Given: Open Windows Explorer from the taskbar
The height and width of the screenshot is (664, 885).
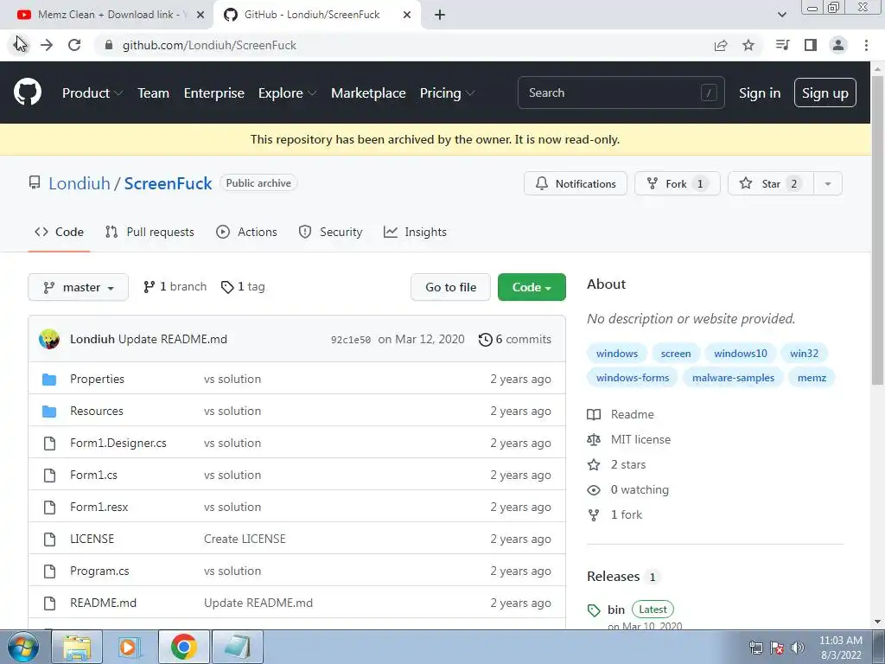Looking at the screenshot, I should 76,647.
